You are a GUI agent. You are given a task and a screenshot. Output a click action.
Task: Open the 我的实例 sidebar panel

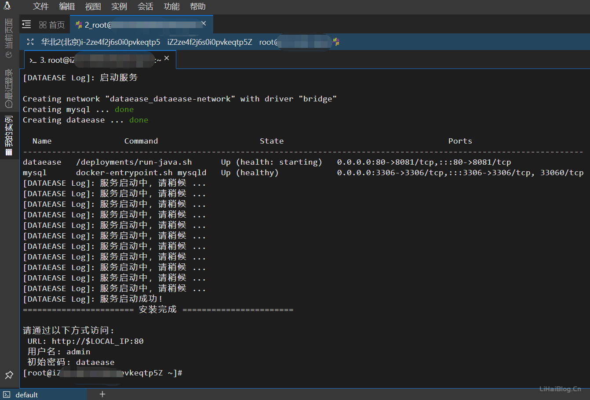9,135
